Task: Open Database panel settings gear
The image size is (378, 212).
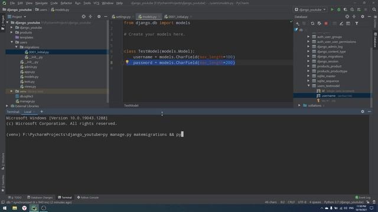Action: pos(363,16)
